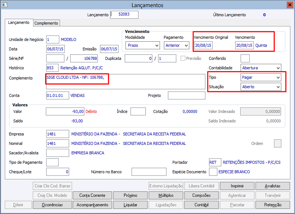
Task: Click the Histórico code field 853
Action: pos(52,68)
